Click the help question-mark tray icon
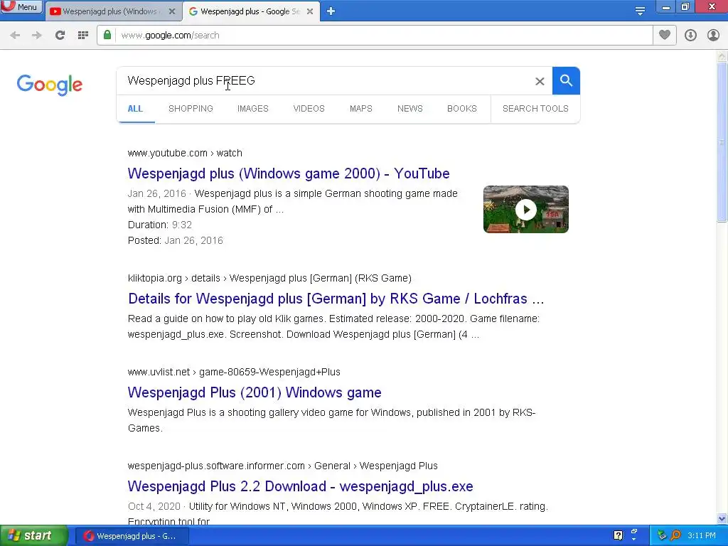The image size is (728, 546). point(618,536)
